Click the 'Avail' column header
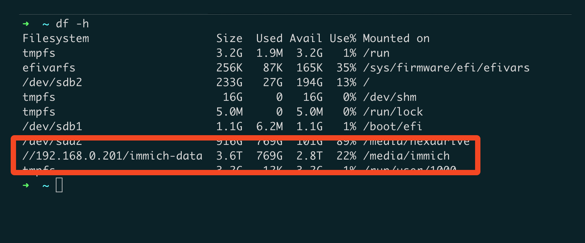585x243 pixels. coord(306,39)
